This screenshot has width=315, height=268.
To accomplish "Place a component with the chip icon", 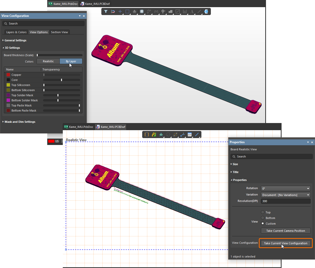I will [142, 11].
